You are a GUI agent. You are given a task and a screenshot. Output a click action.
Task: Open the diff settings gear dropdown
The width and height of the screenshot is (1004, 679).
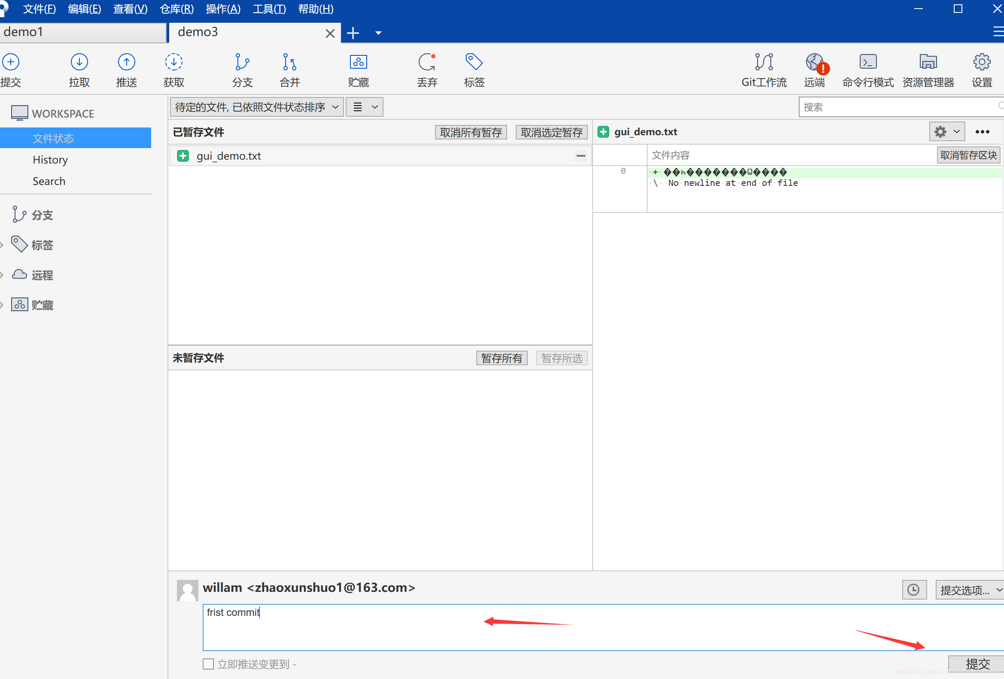point(946,132)
